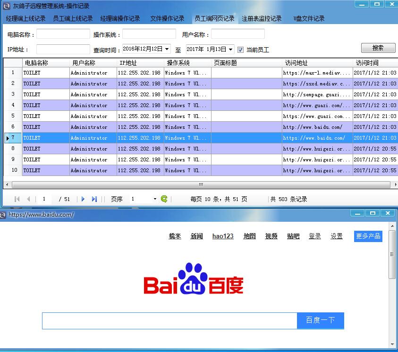Screen dimensions: 398x352
Task: Go to the previous page of records
Action: tap(28, 199)
